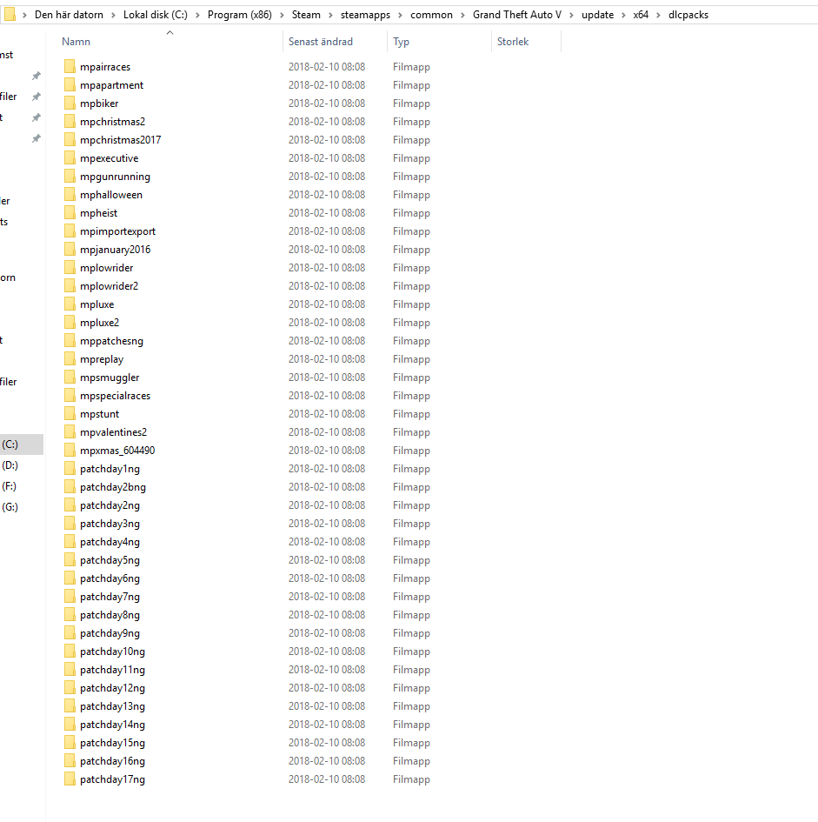Go to Steam in address breadcrumb
Screen dimensions: 818x822
[x=306, y=15]
